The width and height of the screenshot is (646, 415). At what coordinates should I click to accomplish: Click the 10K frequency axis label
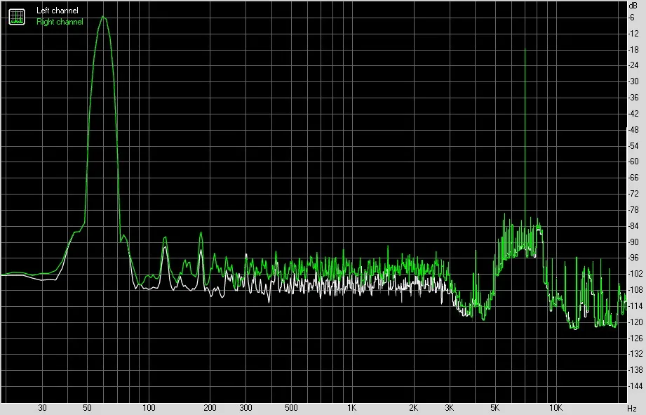pyautogui.click(x=556, y=408)
